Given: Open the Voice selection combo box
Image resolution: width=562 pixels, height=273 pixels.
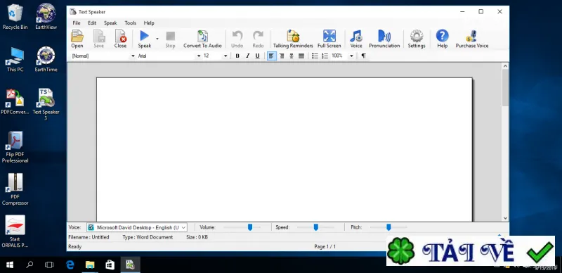Looking at the screenshot, I should 137,227.
